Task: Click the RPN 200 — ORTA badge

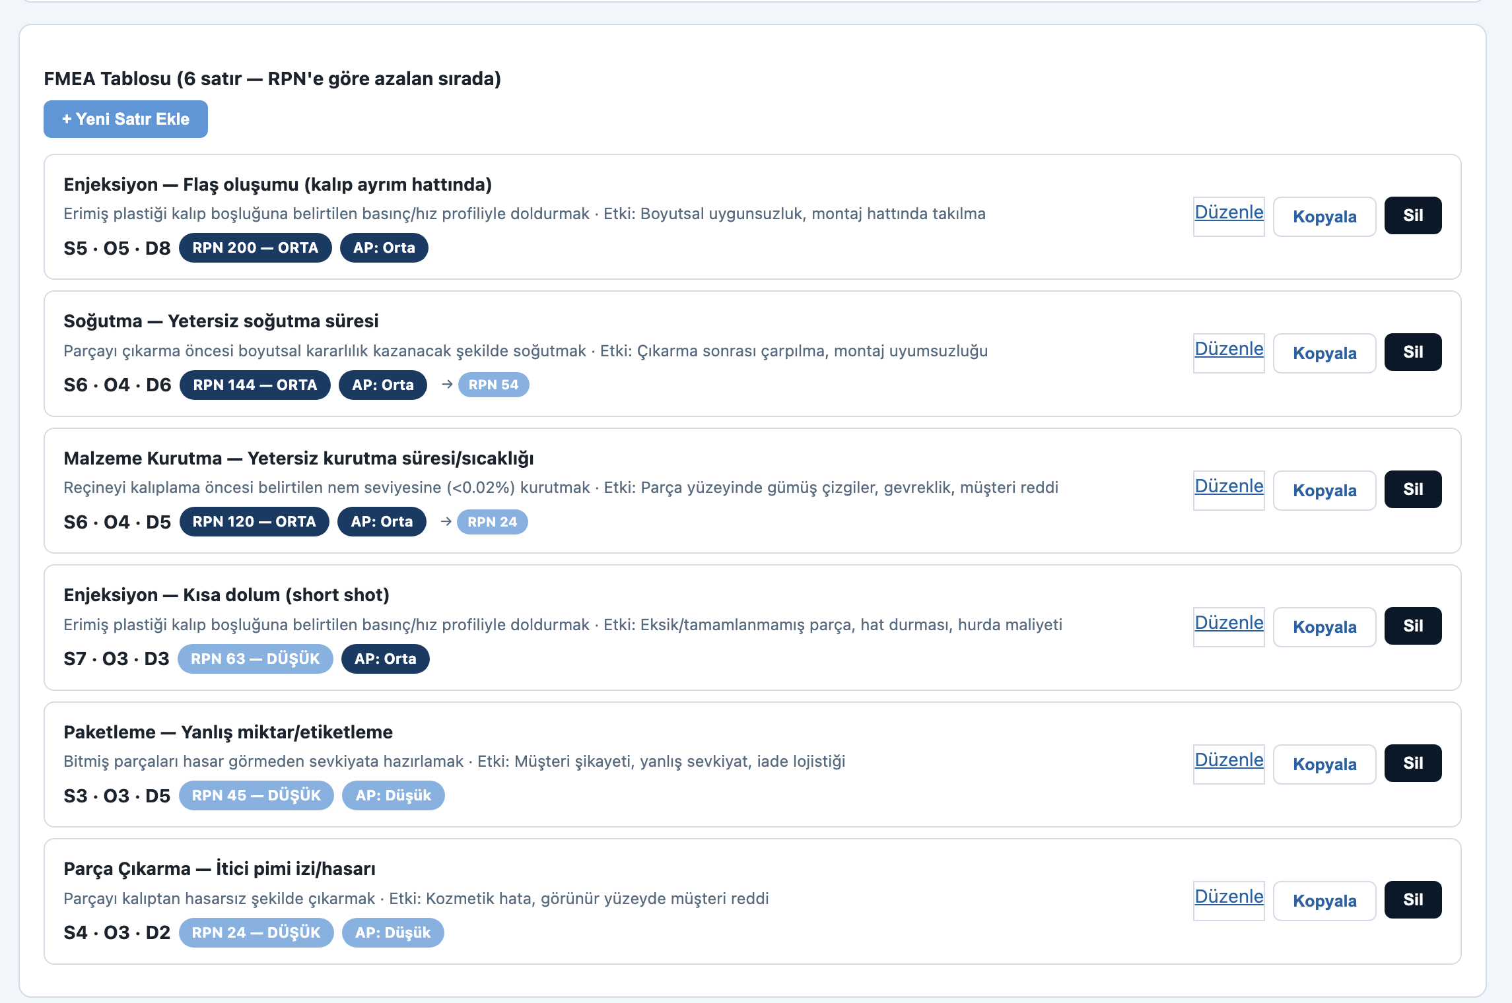Action: (x=255, y=247)
